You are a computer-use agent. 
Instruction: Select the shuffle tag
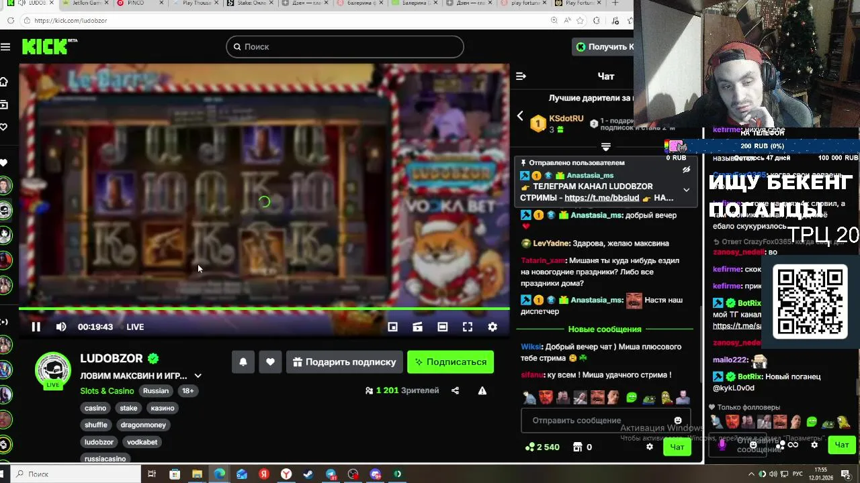[96, 425]
